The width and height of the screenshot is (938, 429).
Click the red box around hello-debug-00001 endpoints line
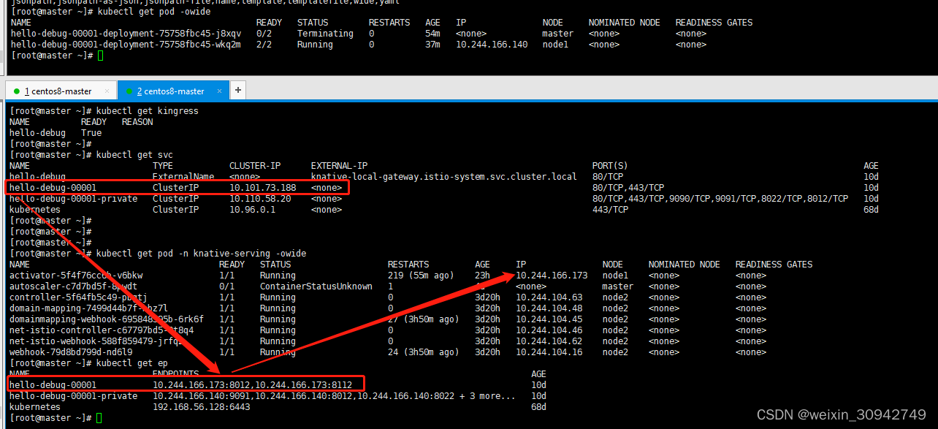(186, 384)
